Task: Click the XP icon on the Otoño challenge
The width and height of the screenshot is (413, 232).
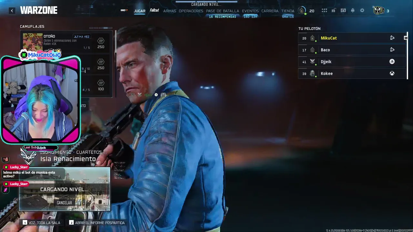Action: tap(101, 41)
